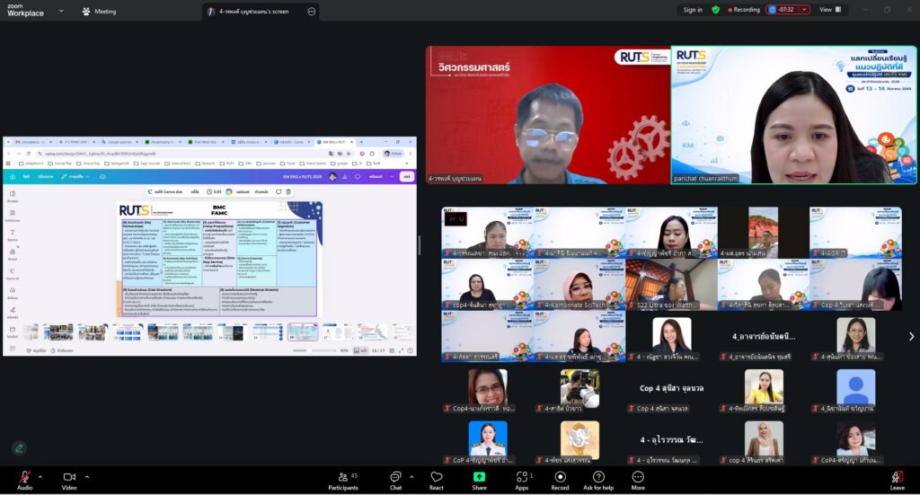The image size is (920, 495).
Task: Select 4-Kamonnate SciTech participant tile
Action: pos(579,285)
